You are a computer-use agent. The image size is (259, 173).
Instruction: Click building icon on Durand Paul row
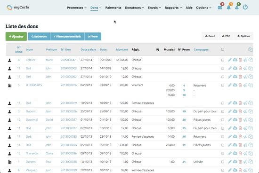(10, 162)
